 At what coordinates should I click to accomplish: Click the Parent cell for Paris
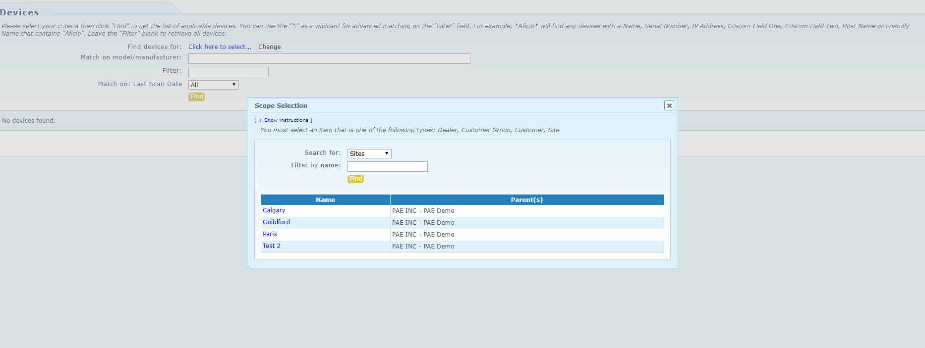click(x=527, y=235)
